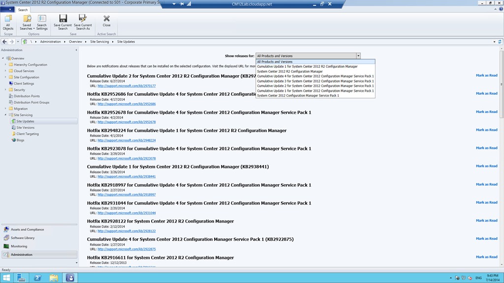Screen dimensions: 504x283
Task: Click the navigation Back arrow button
Action: [4, 42]
